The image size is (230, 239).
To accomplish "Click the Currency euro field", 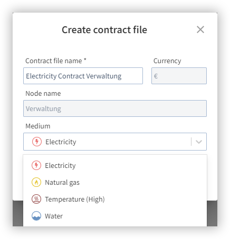I will 179,76.
